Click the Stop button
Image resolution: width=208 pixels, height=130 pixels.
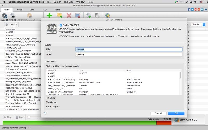[x=20, y=117]
